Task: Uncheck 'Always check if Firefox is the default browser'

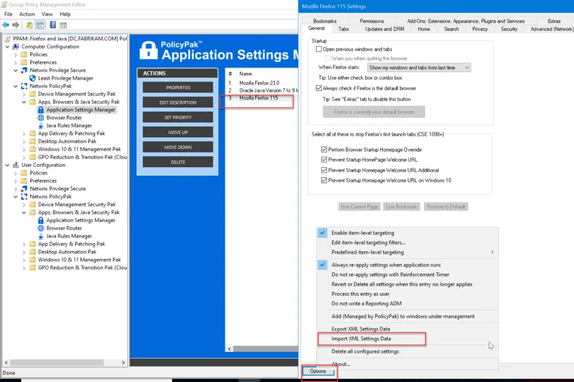Action: click(x=319, y=88)
